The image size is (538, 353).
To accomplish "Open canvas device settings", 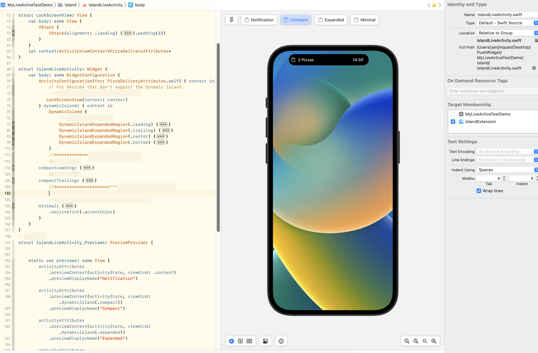I will [x=265, y=341].
